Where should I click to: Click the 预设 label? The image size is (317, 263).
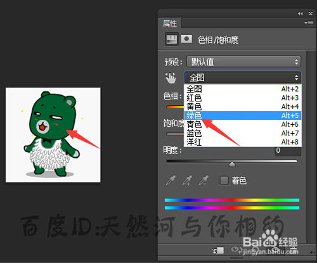[x=173, y=62]
